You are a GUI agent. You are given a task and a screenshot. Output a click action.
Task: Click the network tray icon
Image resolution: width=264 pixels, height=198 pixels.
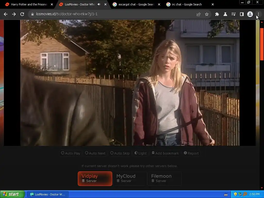[x=240, y=194]
